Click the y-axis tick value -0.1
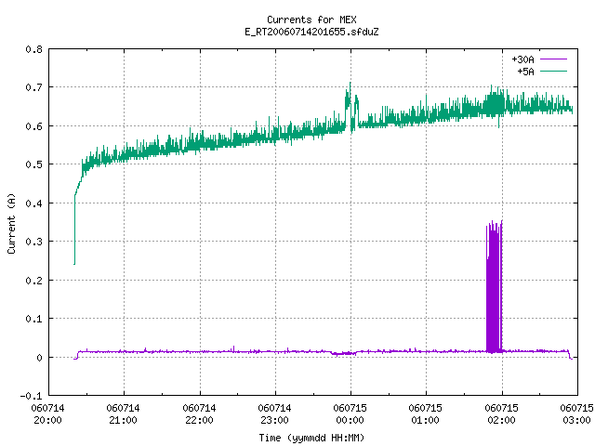Viewport: 595px width, 446px height. (31, 396)
